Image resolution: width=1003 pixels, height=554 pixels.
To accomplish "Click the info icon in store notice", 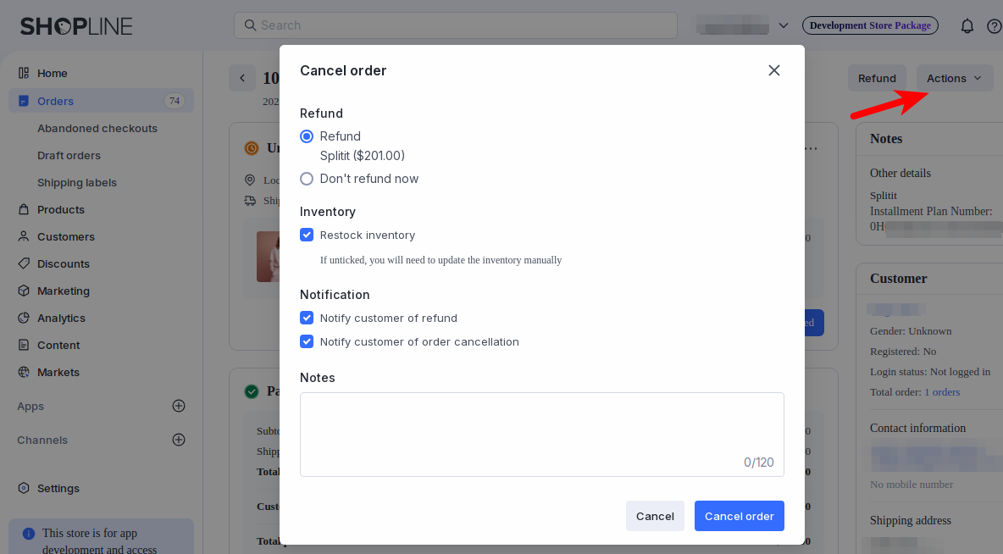I will 28,534.
